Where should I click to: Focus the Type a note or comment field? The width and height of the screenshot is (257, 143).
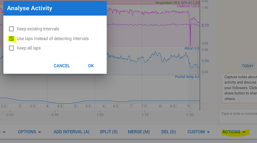coord(238,116)
